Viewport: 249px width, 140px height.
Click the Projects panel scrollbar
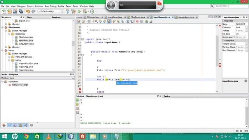[x=73, y=44]
